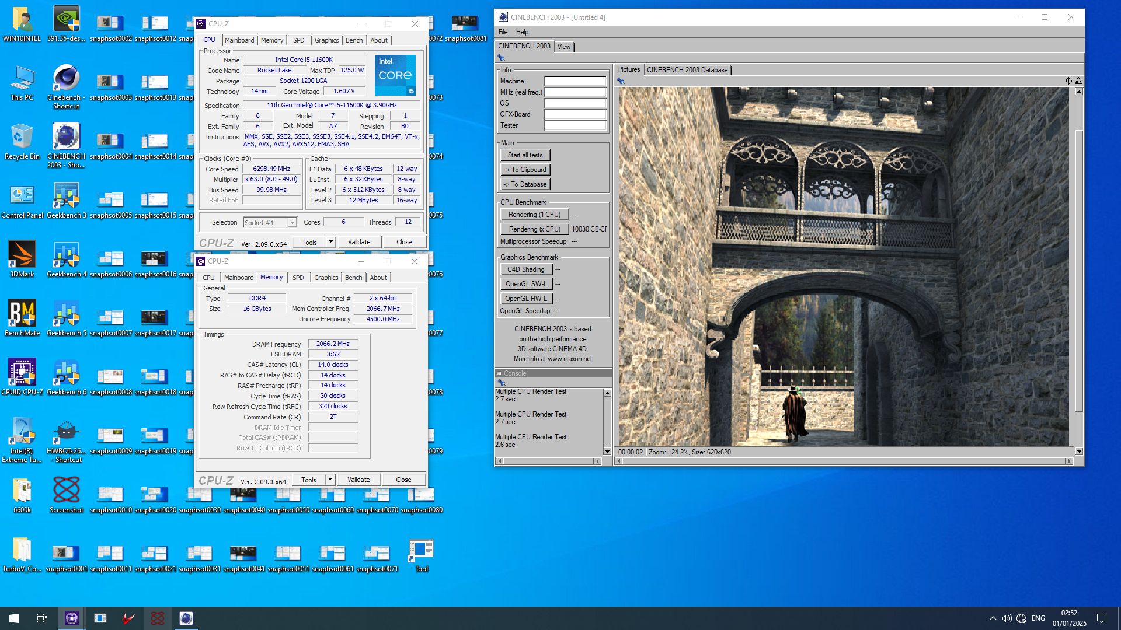Launch Geekbench 3 desktop icon
The image size is (1121, 630).
66,201
